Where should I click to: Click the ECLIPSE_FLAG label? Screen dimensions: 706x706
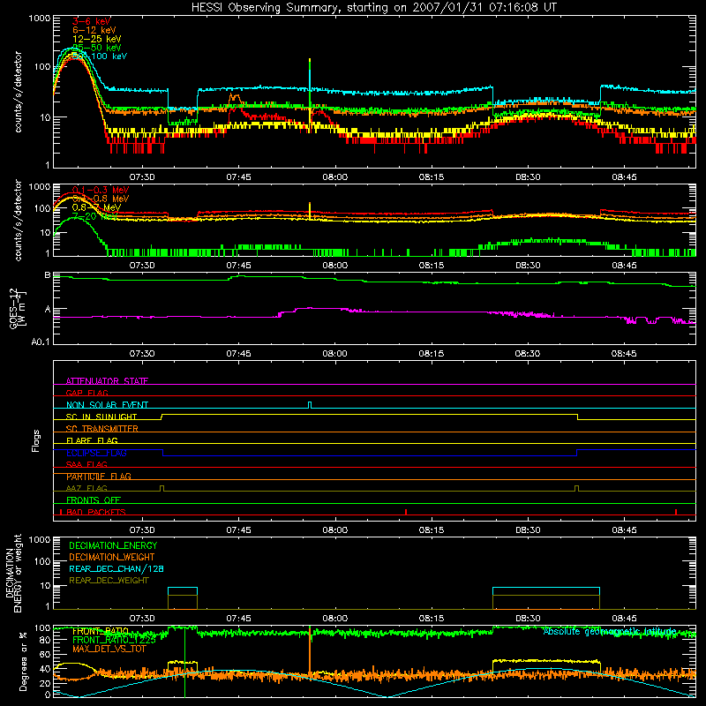point(96,453)
